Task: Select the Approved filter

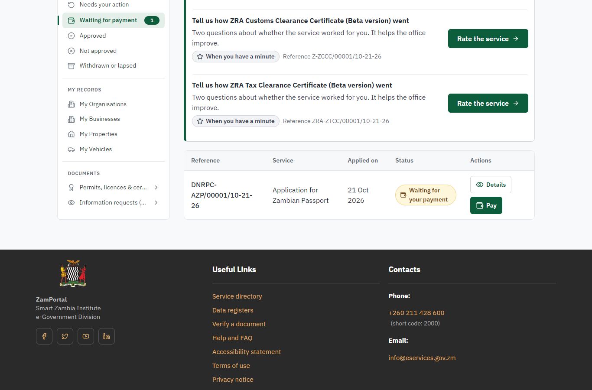Action: click(114, 36)
